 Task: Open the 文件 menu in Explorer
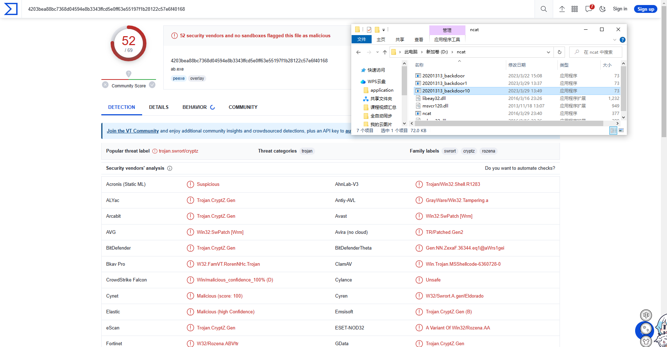click(x=362, y=39)
